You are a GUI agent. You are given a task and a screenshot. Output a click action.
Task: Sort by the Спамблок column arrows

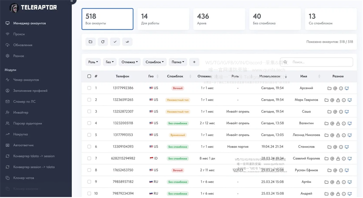click(190, 76)
